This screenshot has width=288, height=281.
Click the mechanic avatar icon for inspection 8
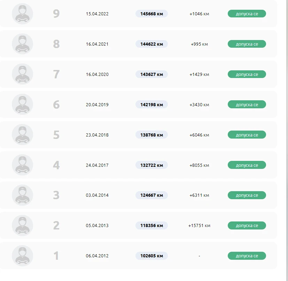[22, 44]
